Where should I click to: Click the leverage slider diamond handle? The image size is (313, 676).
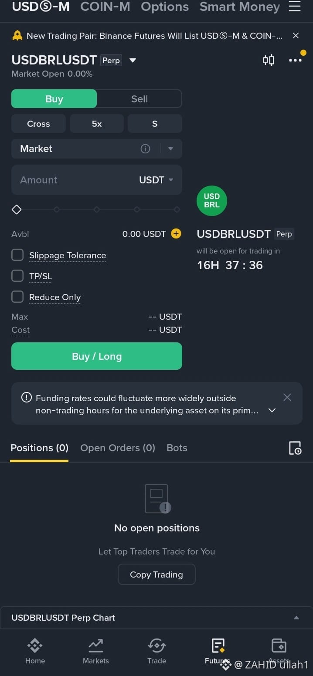pos(17,210)
